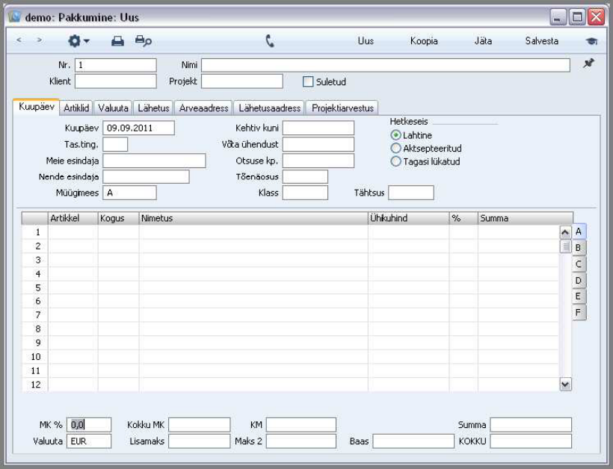
Task: Go to previous record arrow
Action: 19,40
